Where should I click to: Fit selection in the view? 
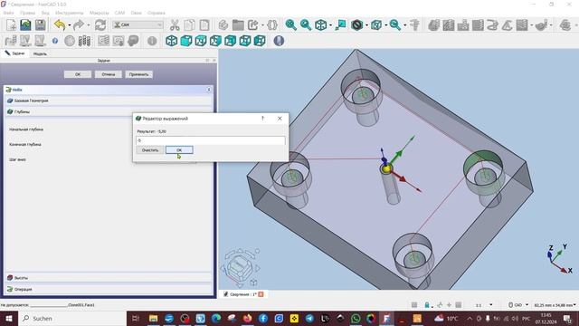tap(306, 24)
